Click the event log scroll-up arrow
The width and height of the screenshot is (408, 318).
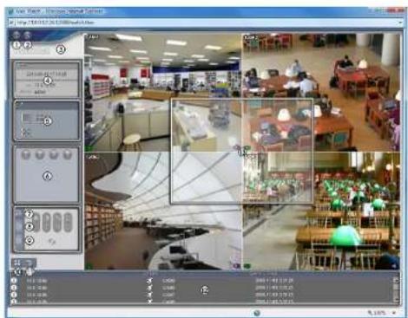click(397, 280)
